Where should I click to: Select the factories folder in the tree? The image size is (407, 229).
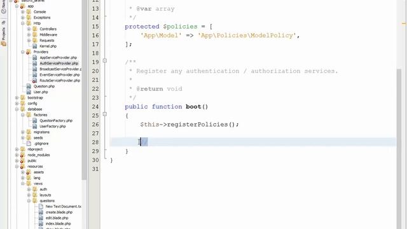(x=41, y=114)
